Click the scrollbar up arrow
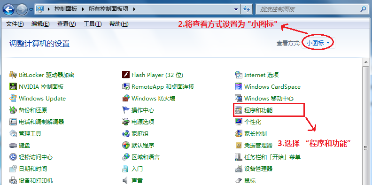The height and width of the screenshot is (185, 372). (365, 62)
